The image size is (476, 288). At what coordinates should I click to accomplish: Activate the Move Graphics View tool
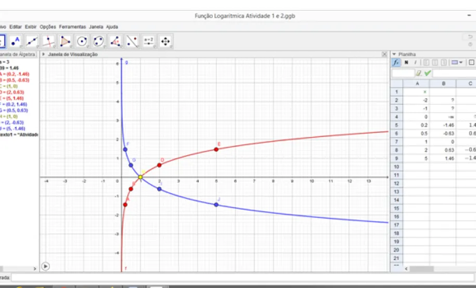click(x=165, y=41)
